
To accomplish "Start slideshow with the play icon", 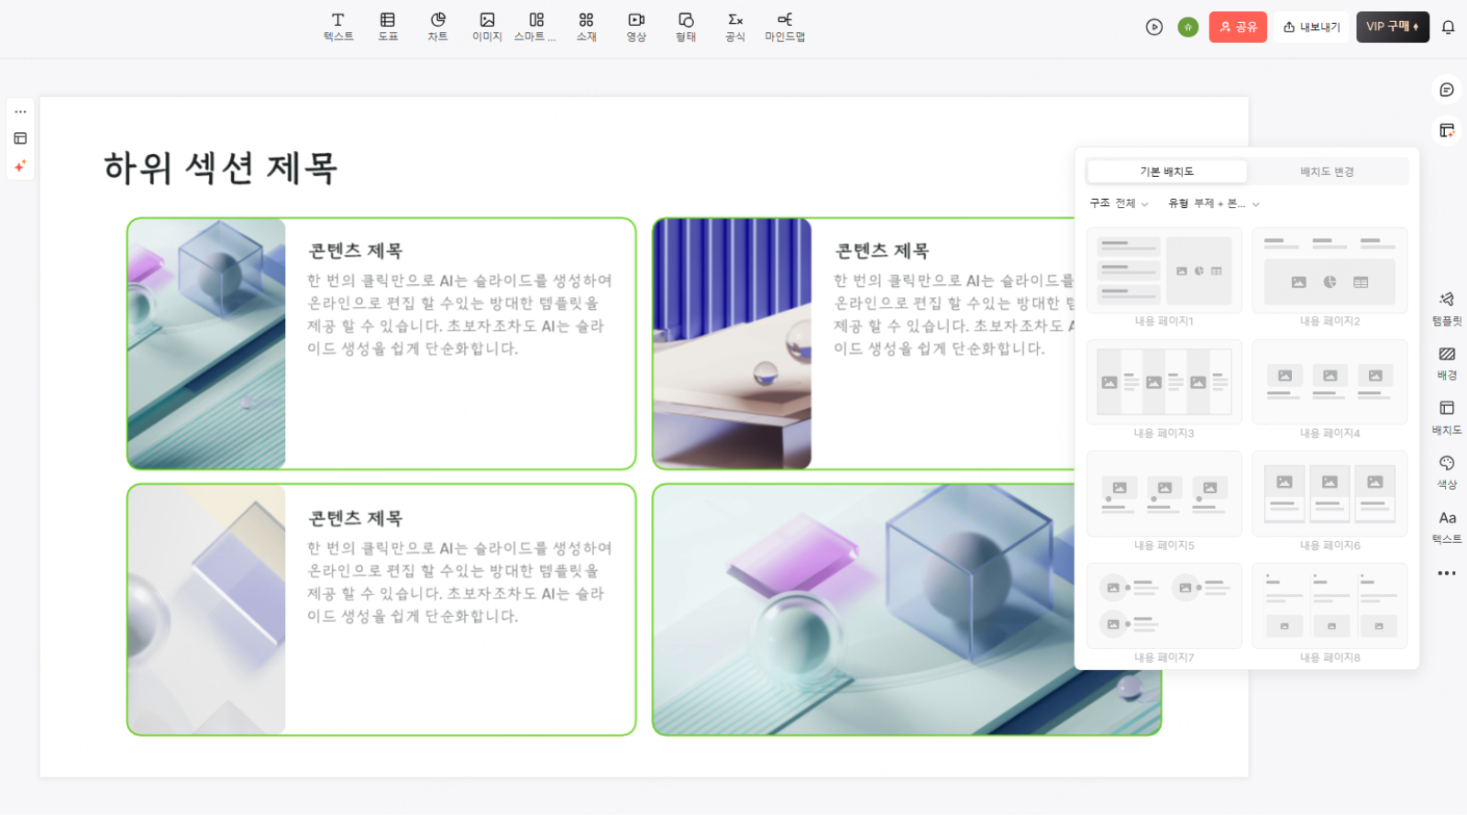I will [1154, 28].
